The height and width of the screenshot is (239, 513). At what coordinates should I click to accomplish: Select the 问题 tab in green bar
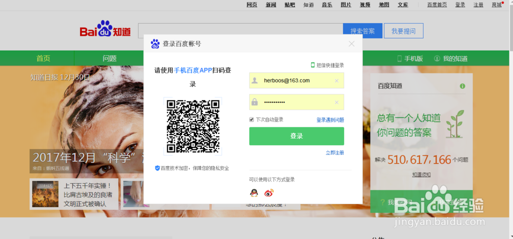click(x=109, y=58)
